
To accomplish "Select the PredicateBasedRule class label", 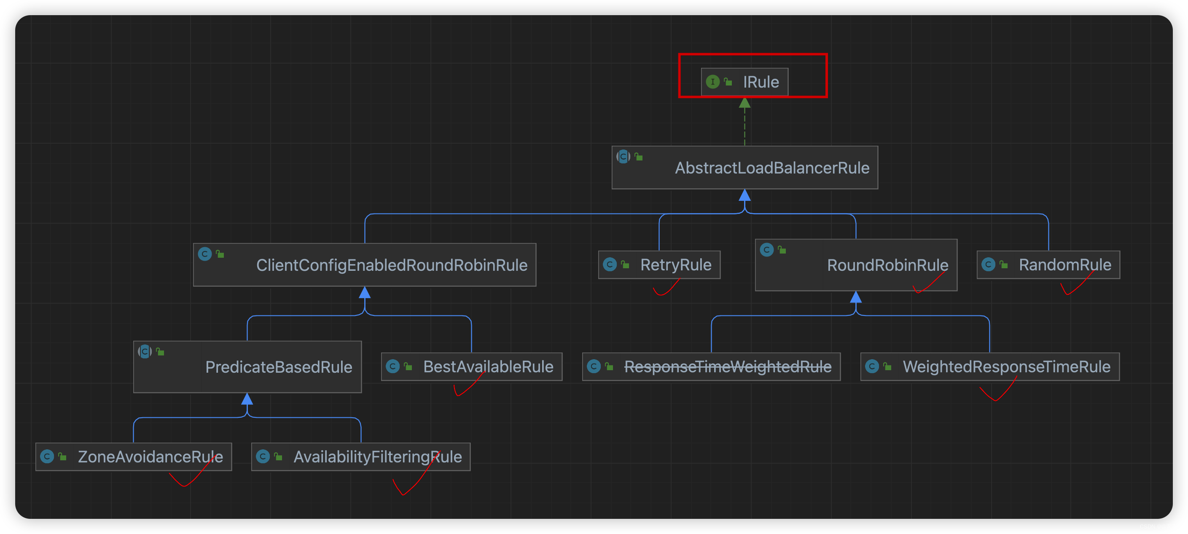I will (279, 367).
